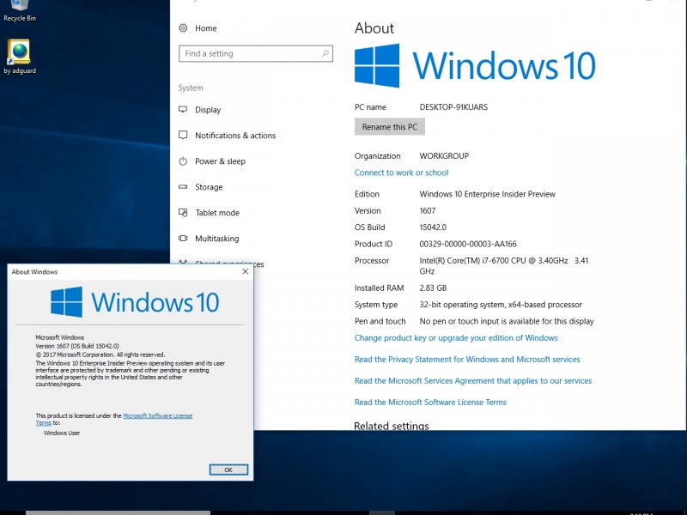Screen dimensions: 687x515
Task: Click Processor value Intel Core i7-6700
Action: coord(504,266)
